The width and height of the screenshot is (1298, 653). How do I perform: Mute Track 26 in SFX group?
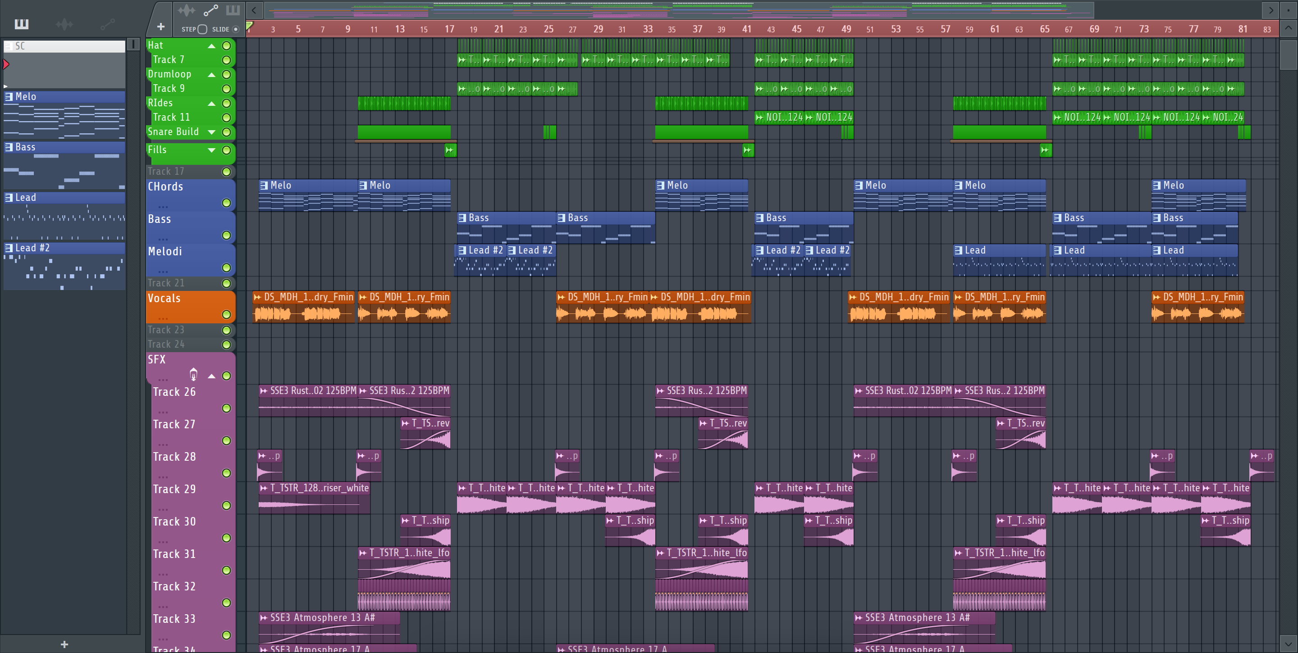(x=227, y=408)
